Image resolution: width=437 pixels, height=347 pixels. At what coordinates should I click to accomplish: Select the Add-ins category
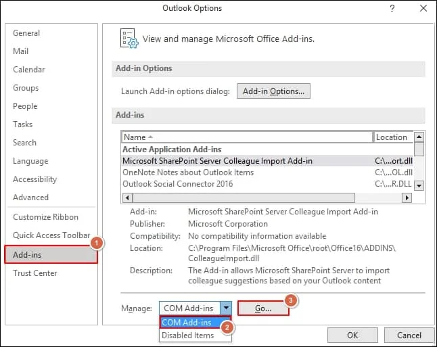[x=51, y=254]
